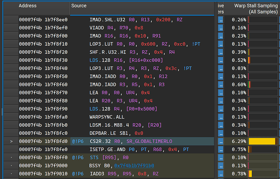Select the address 00007f4b 1b7f8f30 row
Image resolution: width=280 pixels, height=179 pixels.
pos(43,60)
